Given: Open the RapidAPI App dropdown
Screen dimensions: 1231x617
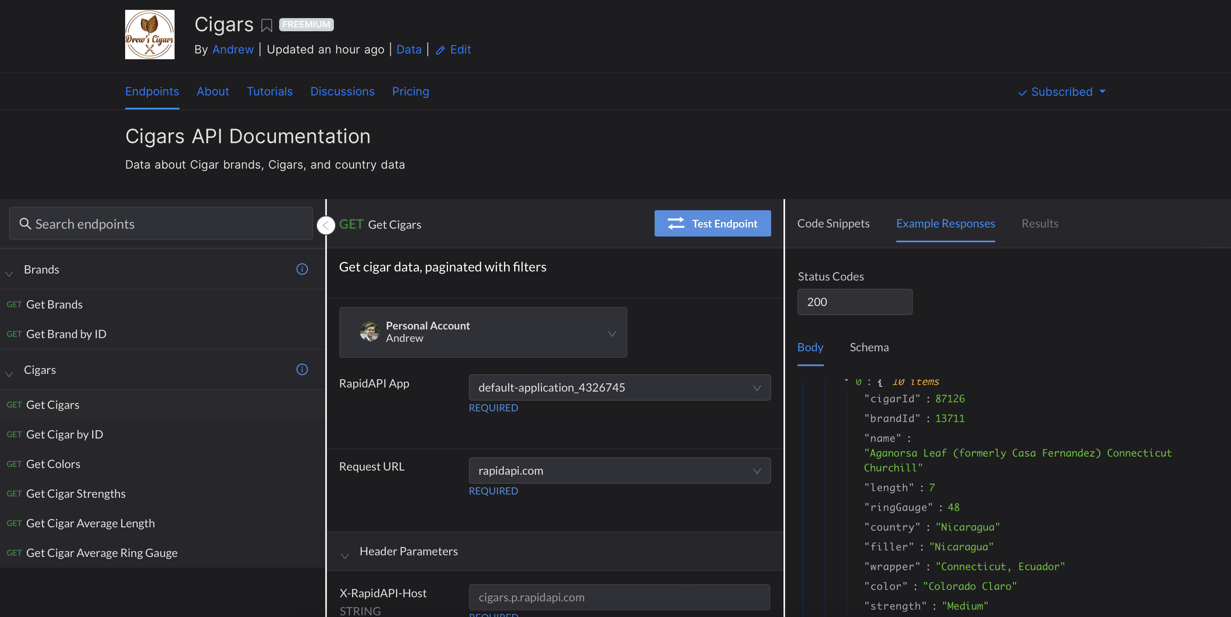Looking at the screenshot, I should 619,387.
